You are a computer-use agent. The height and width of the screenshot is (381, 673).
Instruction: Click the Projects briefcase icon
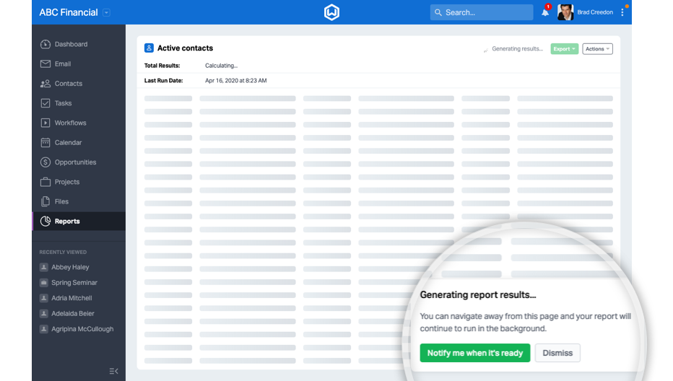[45, 182]
